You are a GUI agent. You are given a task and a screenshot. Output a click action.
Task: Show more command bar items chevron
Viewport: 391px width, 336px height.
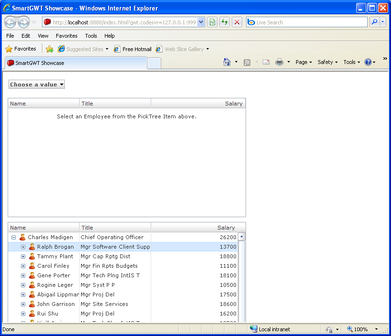(x=385, y=58)
